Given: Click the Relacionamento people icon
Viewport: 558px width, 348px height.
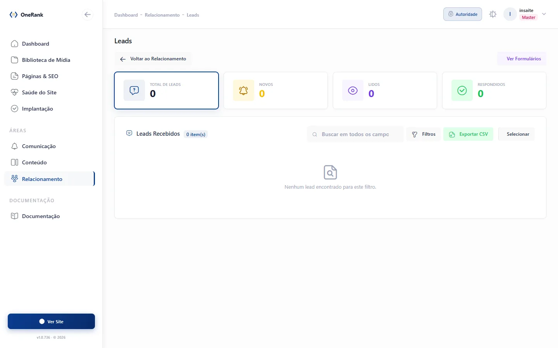Looking at the screenshot, I should pos(14,179).
